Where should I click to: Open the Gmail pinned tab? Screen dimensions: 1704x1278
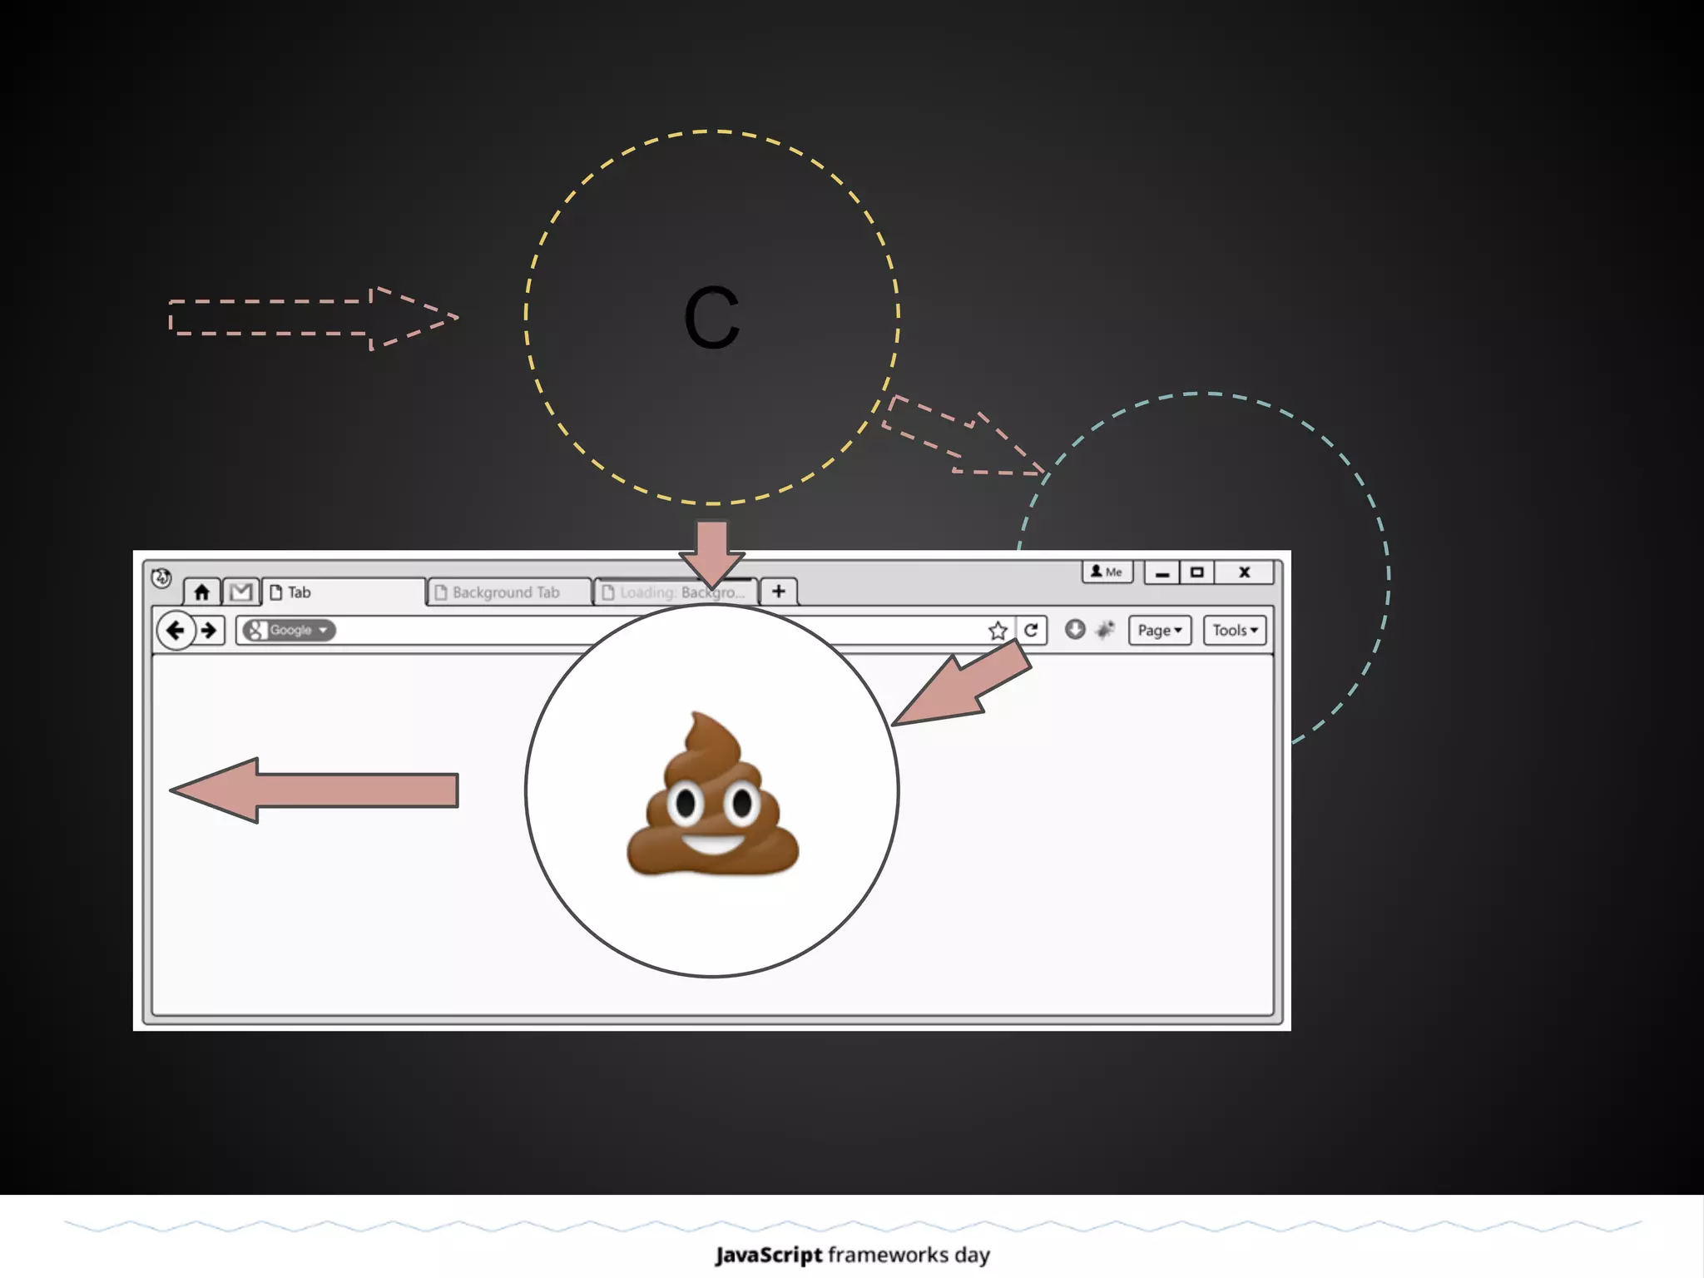pos(241,592)
